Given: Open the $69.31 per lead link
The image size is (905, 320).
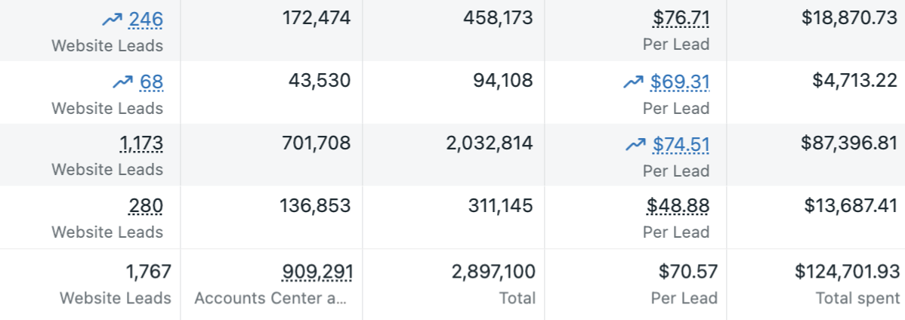Looking at the screenshot, I should 680,82.
